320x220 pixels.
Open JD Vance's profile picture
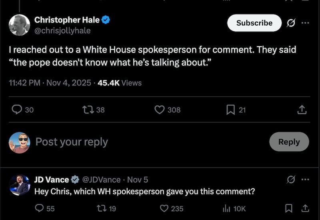click(20, 185)
